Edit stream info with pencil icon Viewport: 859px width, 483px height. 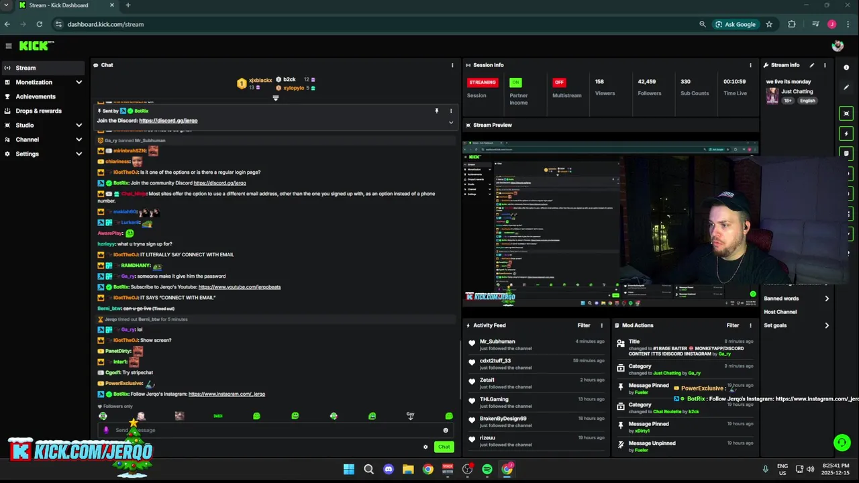tap(812, 65)
